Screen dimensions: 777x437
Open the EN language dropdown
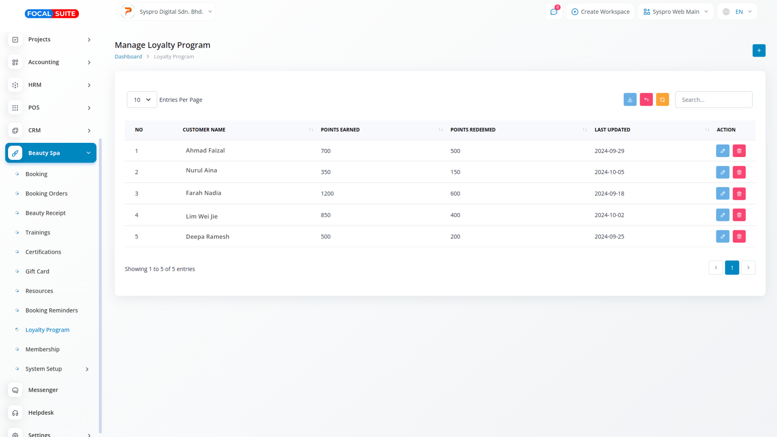738,12
